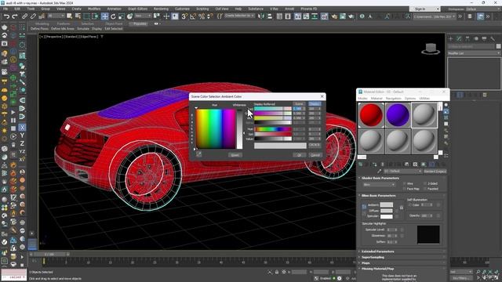The height and width of the screenshot is (282, 502).
Task: Click the Select by Name icon
Action: point(78,16)
